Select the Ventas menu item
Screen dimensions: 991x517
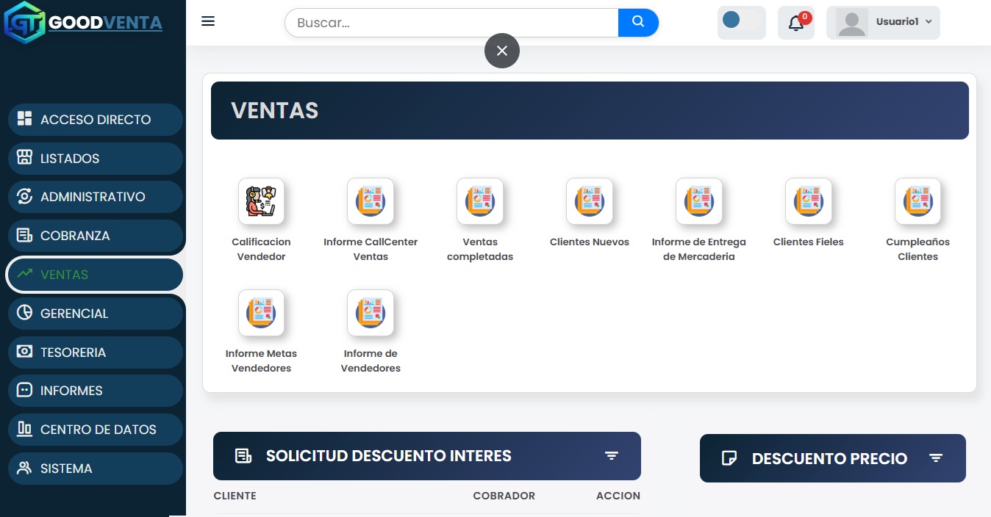[96, 275]
